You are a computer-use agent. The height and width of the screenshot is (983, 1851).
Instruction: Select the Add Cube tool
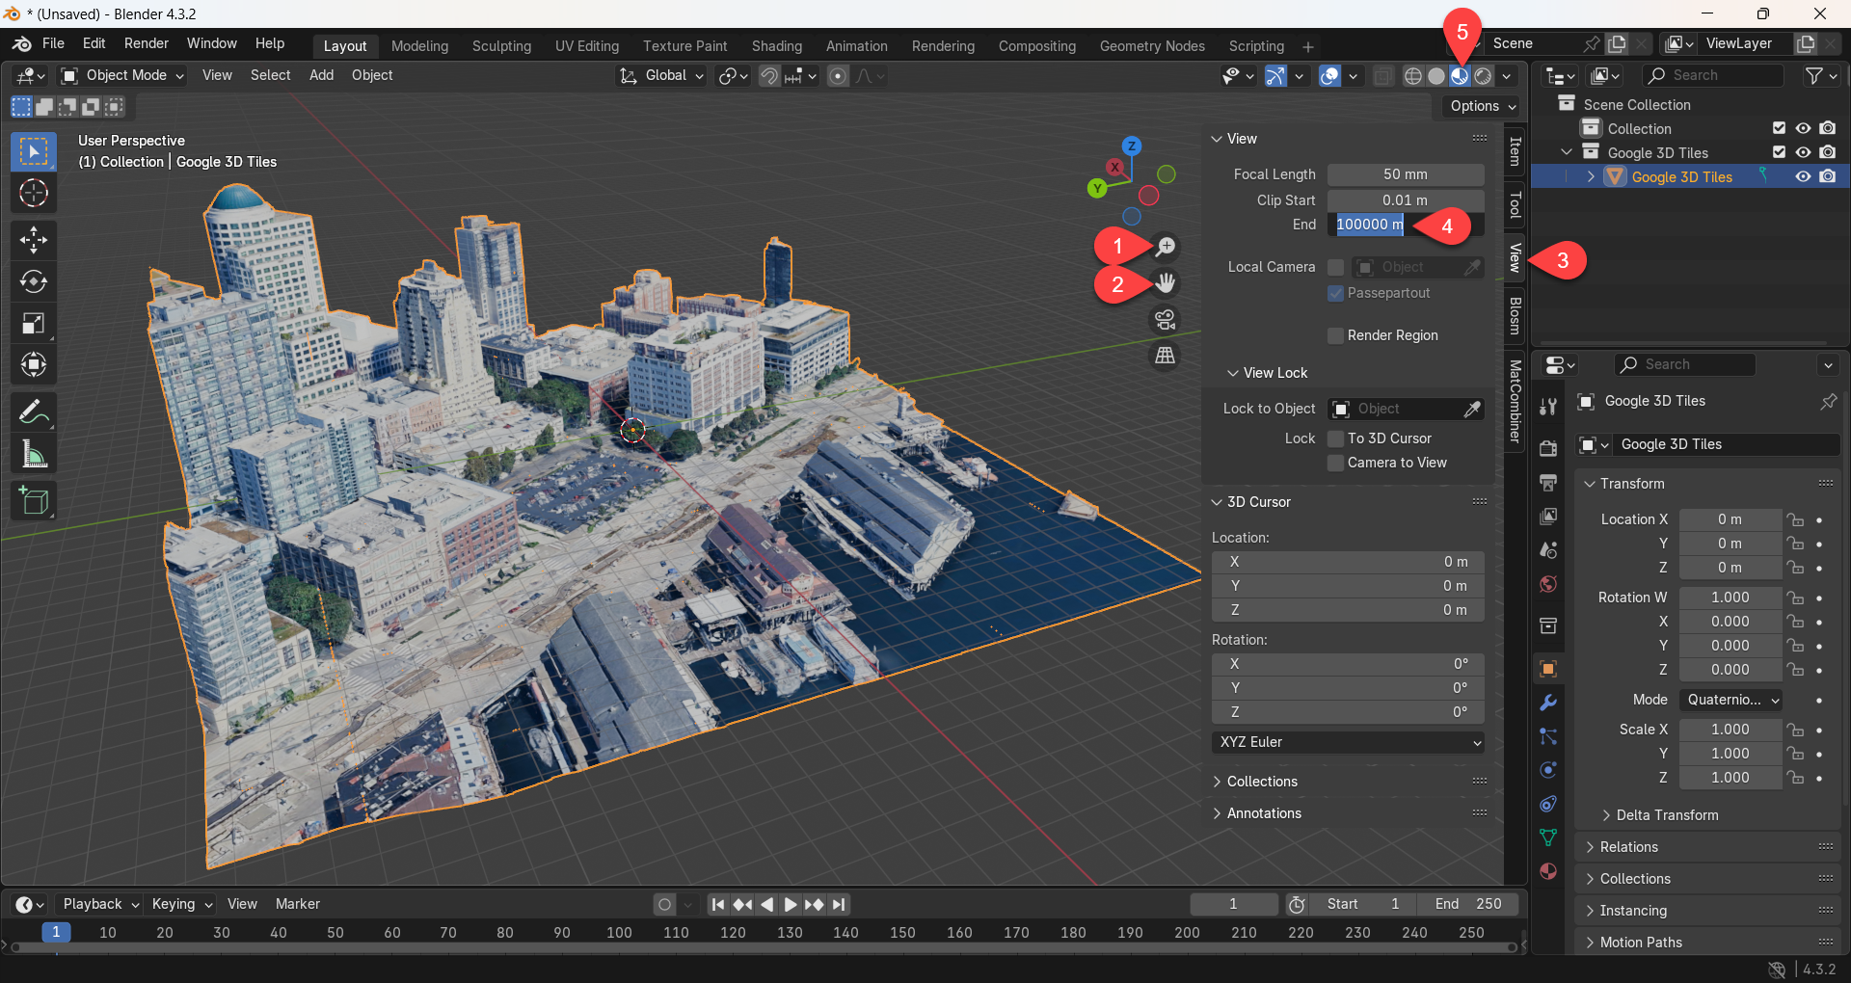(34, 501)
